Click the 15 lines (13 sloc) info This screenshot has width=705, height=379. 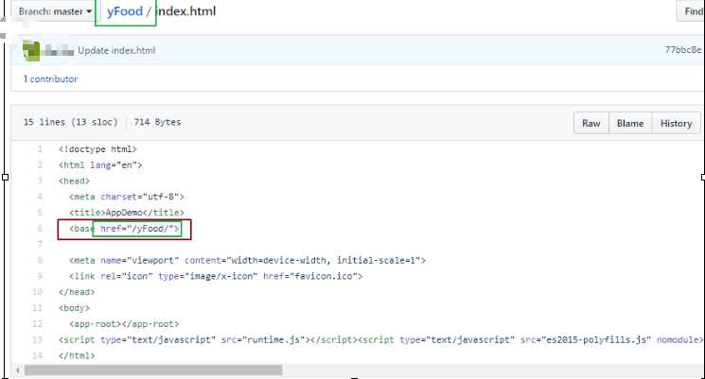(x=71, y=122)
